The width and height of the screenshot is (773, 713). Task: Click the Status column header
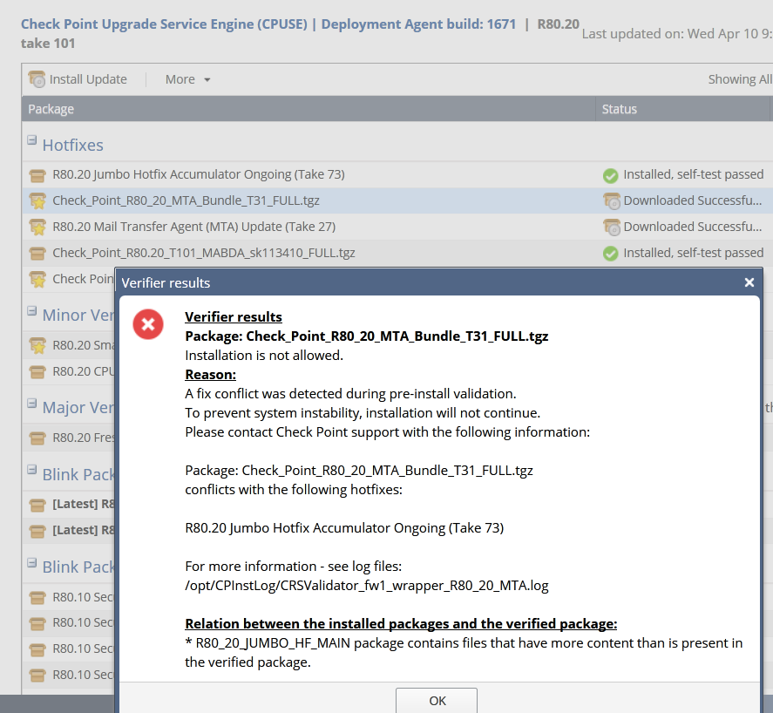click(x=683, y=109)
